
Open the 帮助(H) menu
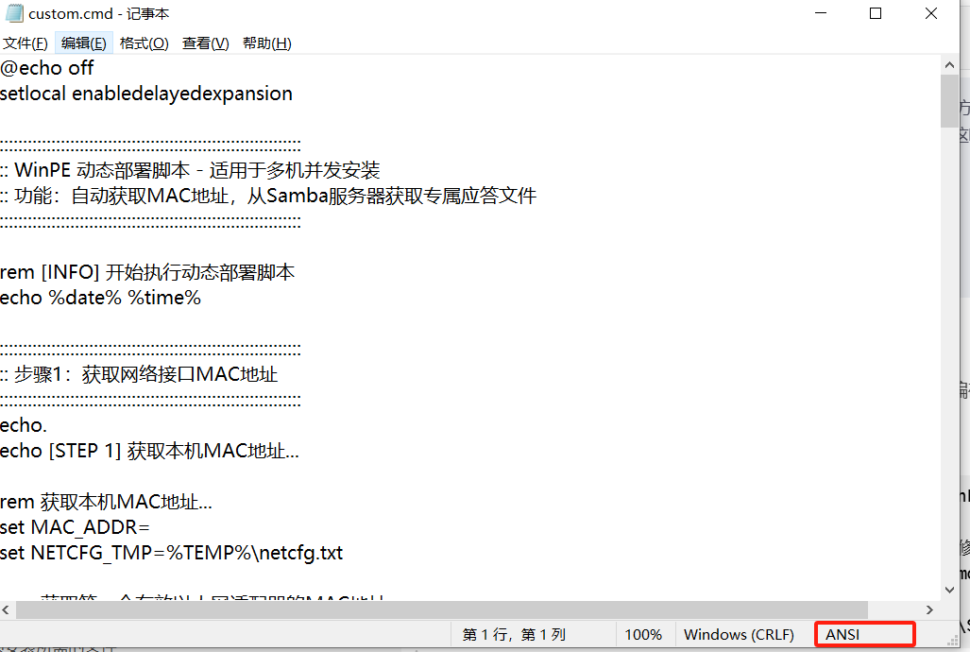click(x=266, y=43)
